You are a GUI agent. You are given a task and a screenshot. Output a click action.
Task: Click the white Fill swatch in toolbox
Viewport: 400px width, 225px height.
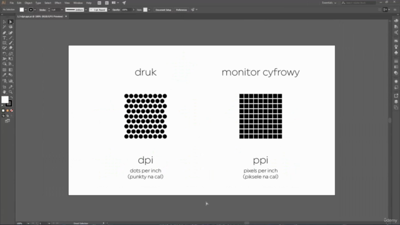[5, 99]
